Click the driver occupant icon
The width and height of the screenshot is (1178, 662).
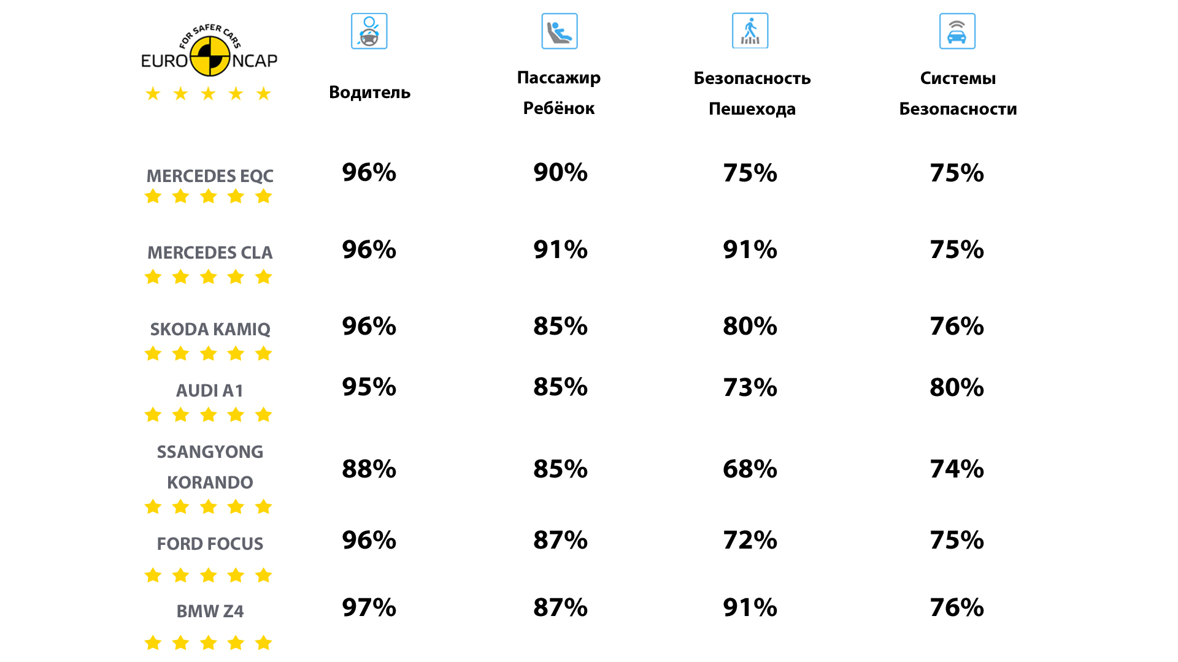click(x=369, y=31)
